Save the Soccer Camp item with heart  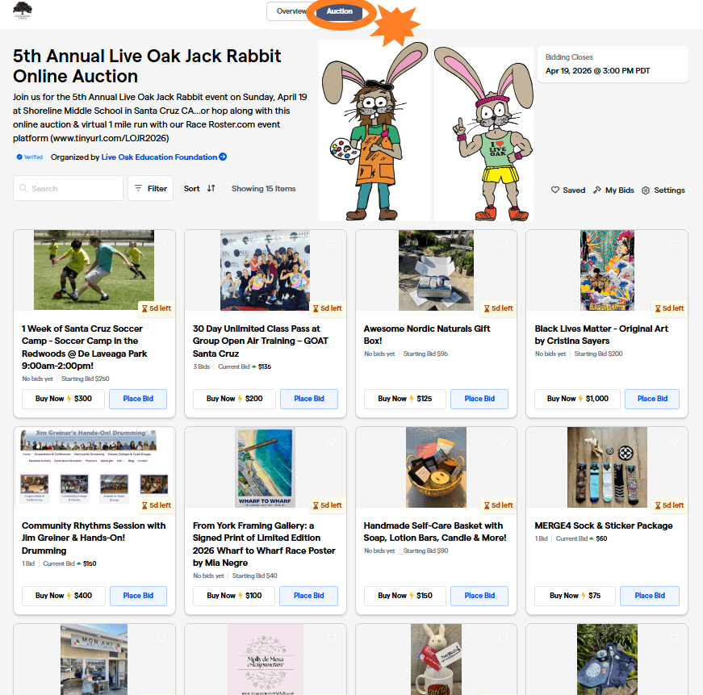[161, 245]
